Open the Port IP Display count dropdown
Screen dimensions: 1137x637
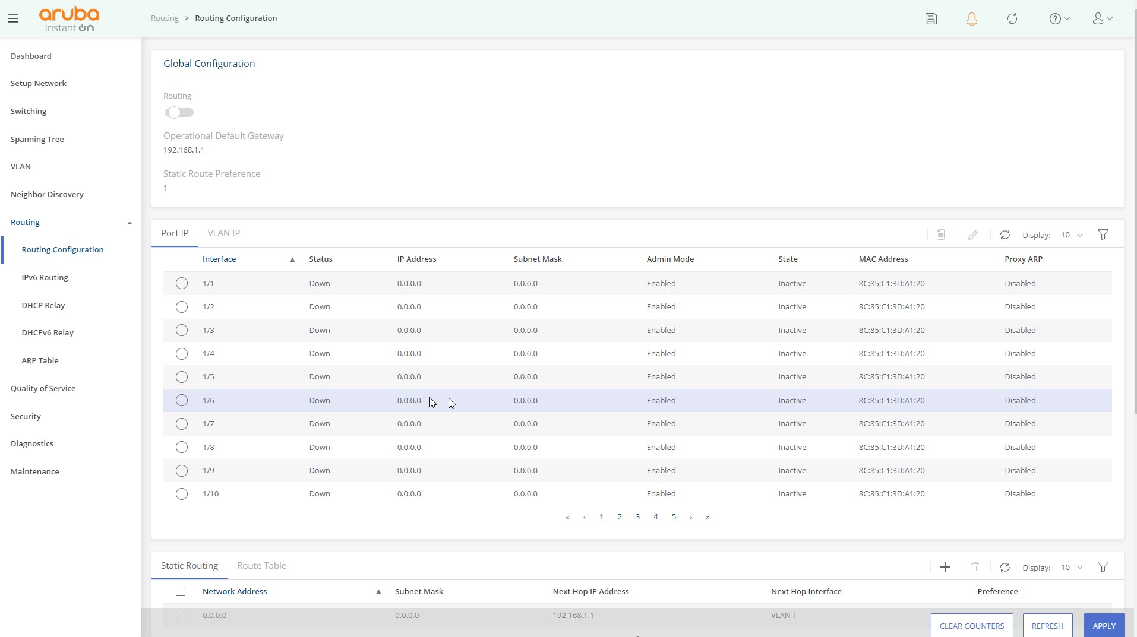point(1072,235)
